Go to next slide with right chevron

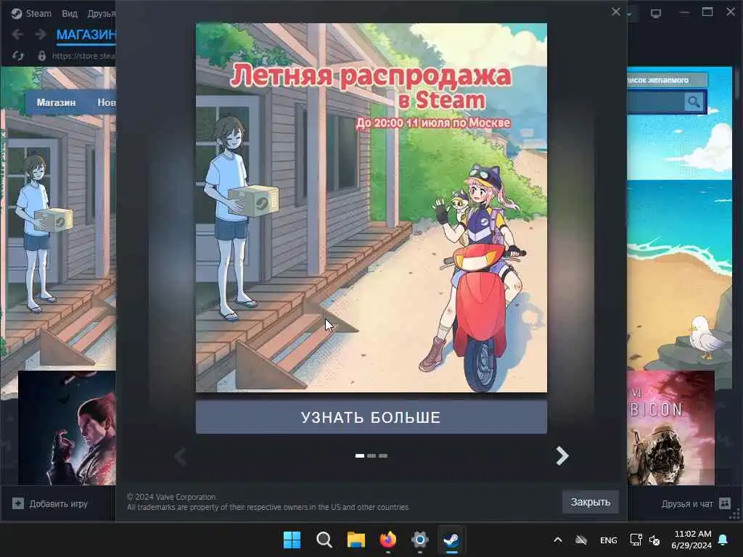[562, 455]
